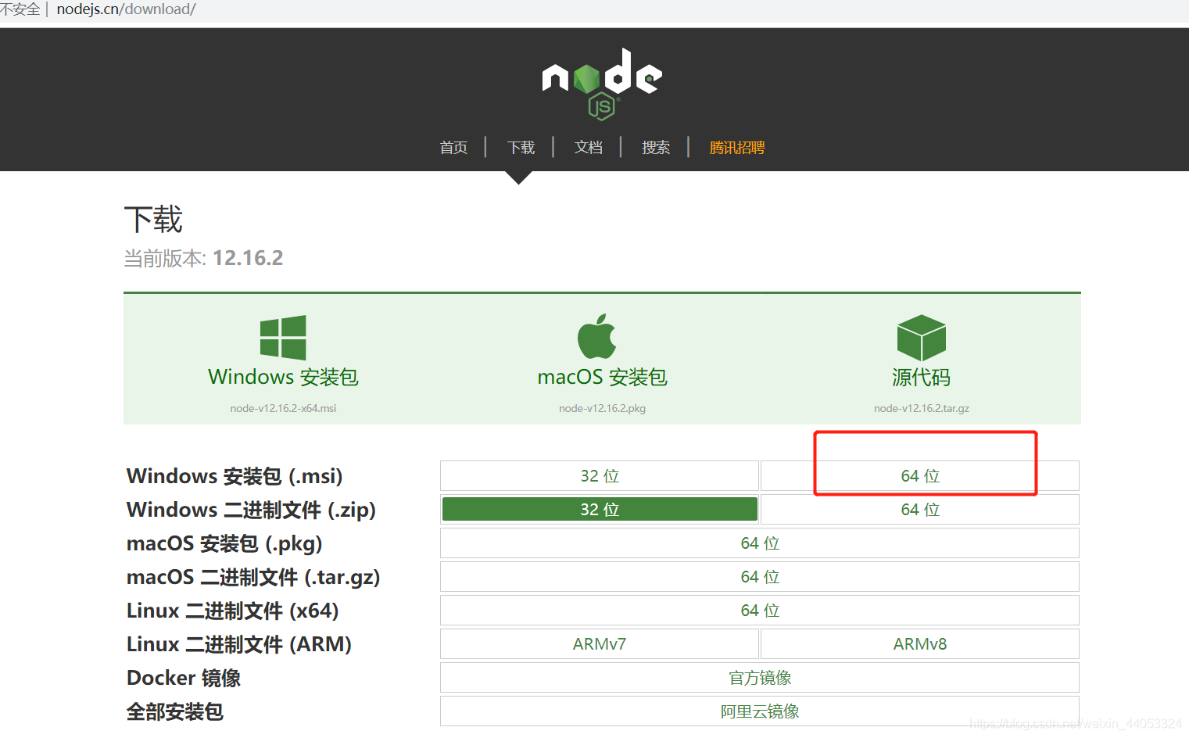Click the Windows logo icon
1189x738 pixels.
pos(283,338)
